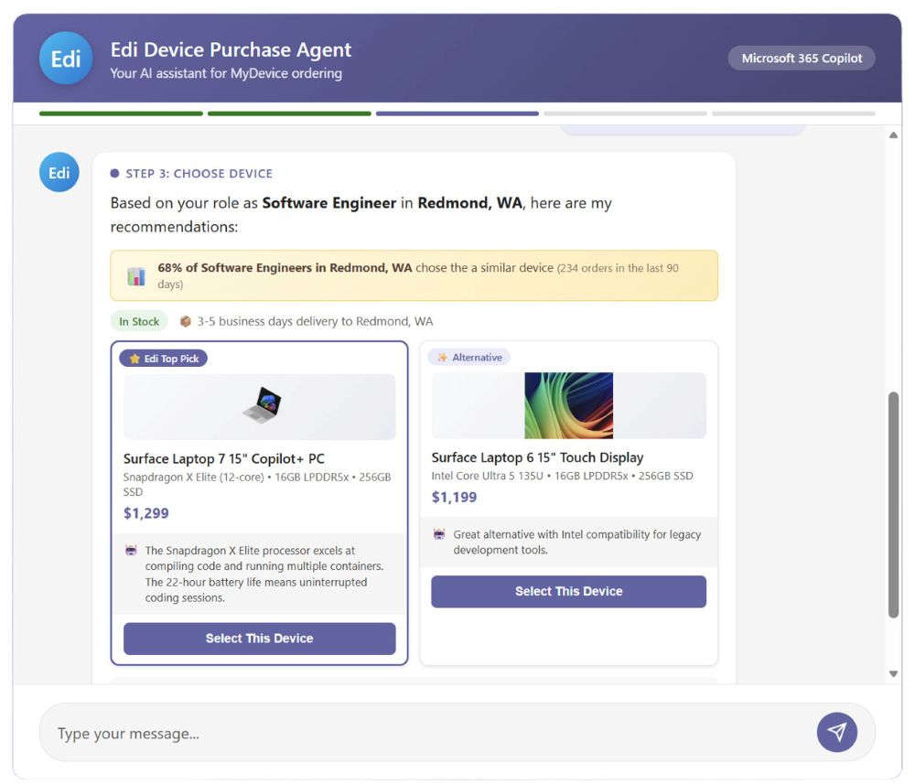
Task: Click the Software Engineer bold role text
Action: pos(329,203)
